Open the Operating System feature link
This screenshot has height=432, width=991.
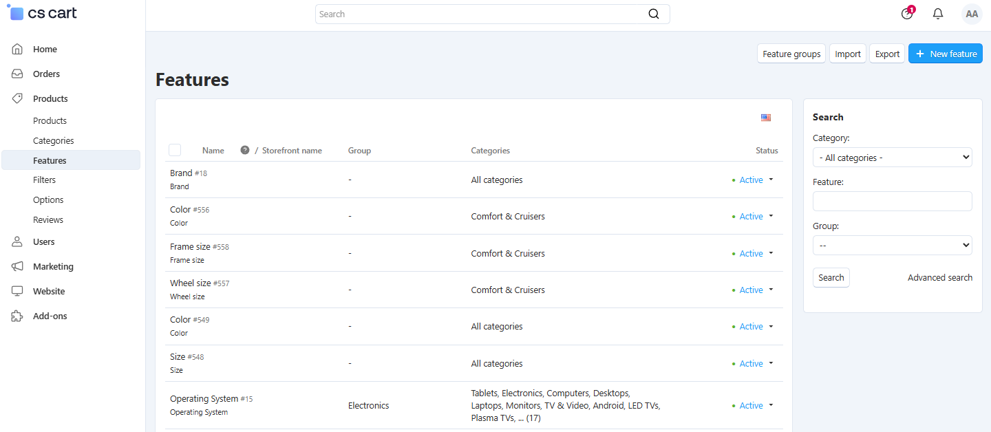click(x=204, y=398)
